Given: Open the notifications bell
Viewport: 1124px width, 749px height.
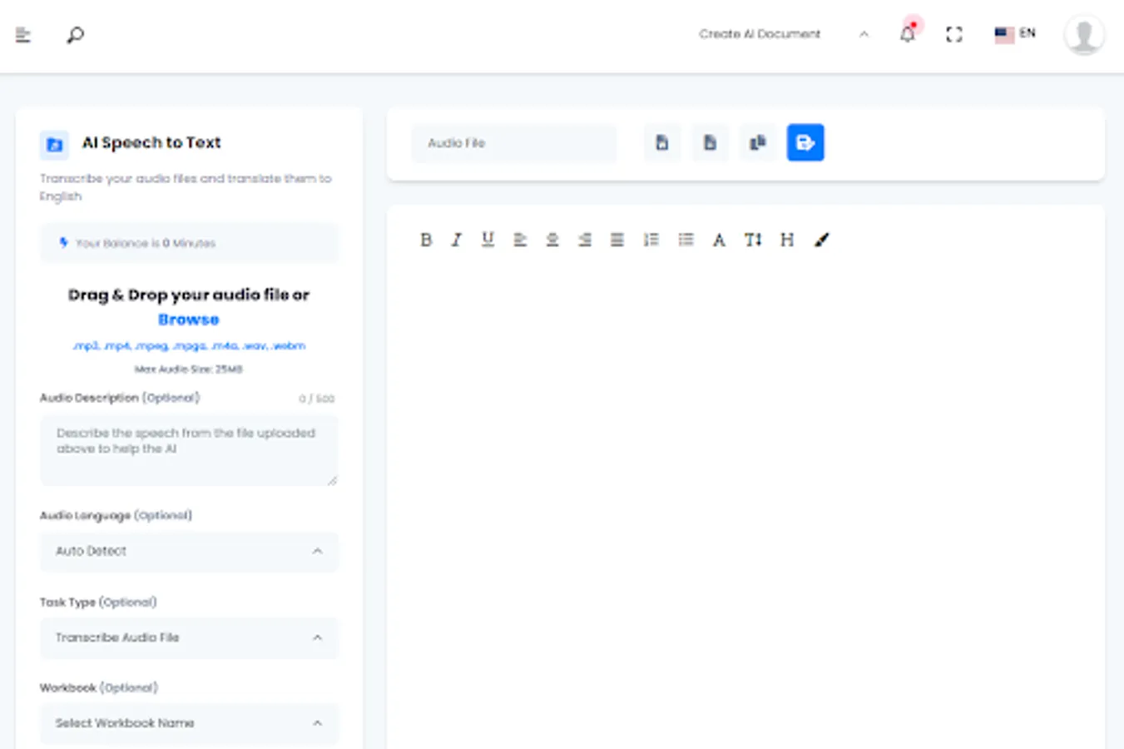Looking at the screenshot, I should (x=907, y=34).
